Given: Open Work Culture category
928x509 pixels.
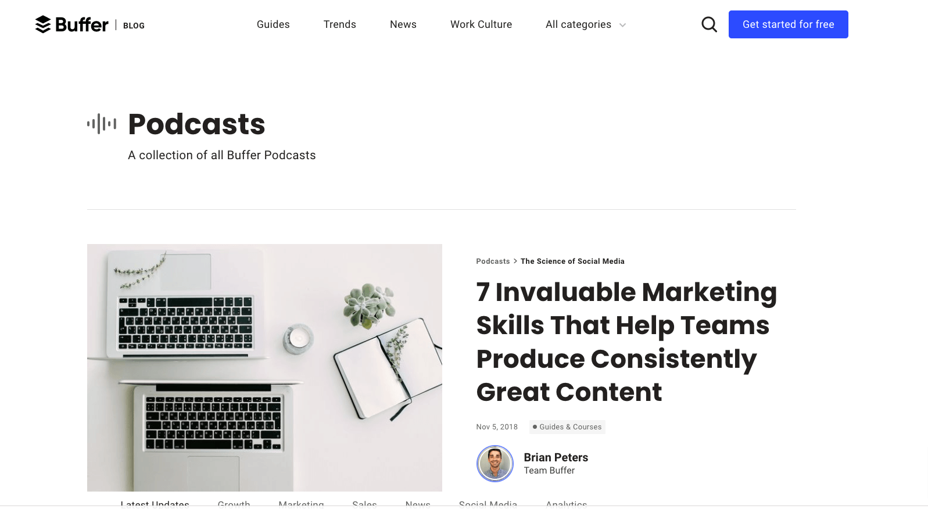Looking at the screenshot, I should point(481,24).
